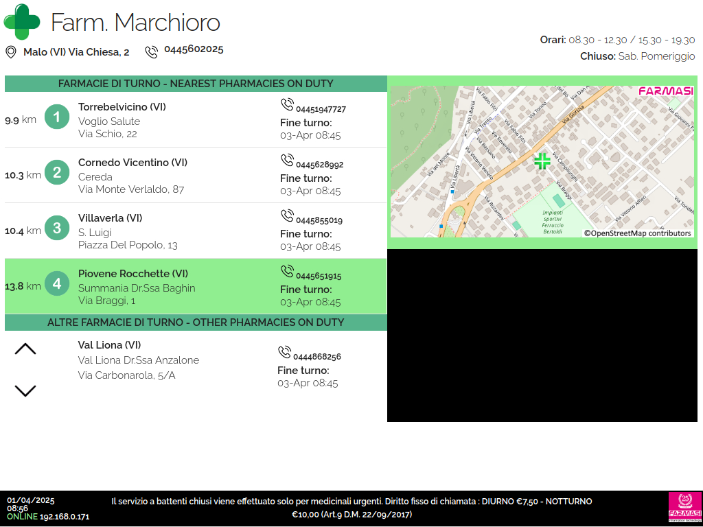Viewport: 703px width, 527px height.
Task: Click the green pharmacy cross logo
Action: pos(22,21)
